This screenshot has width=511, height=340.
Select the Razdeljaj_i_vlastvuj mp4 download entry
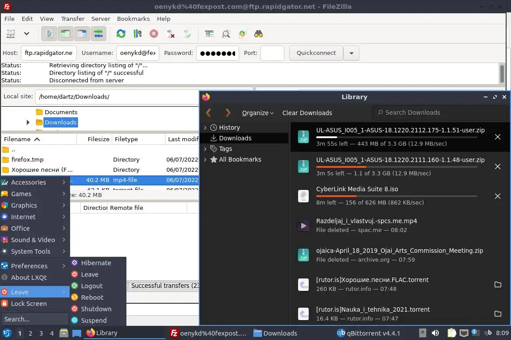pos(401,225)
